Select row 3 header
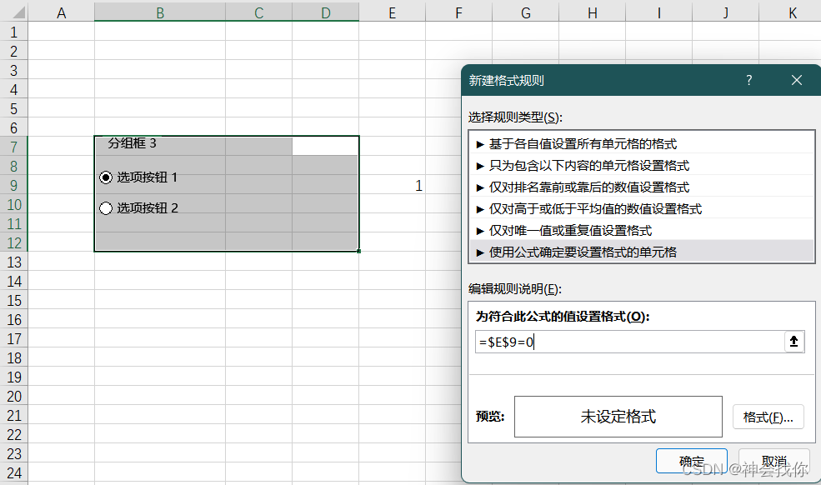The height and width of the screenshot is (485, 821). coord(13,70)
